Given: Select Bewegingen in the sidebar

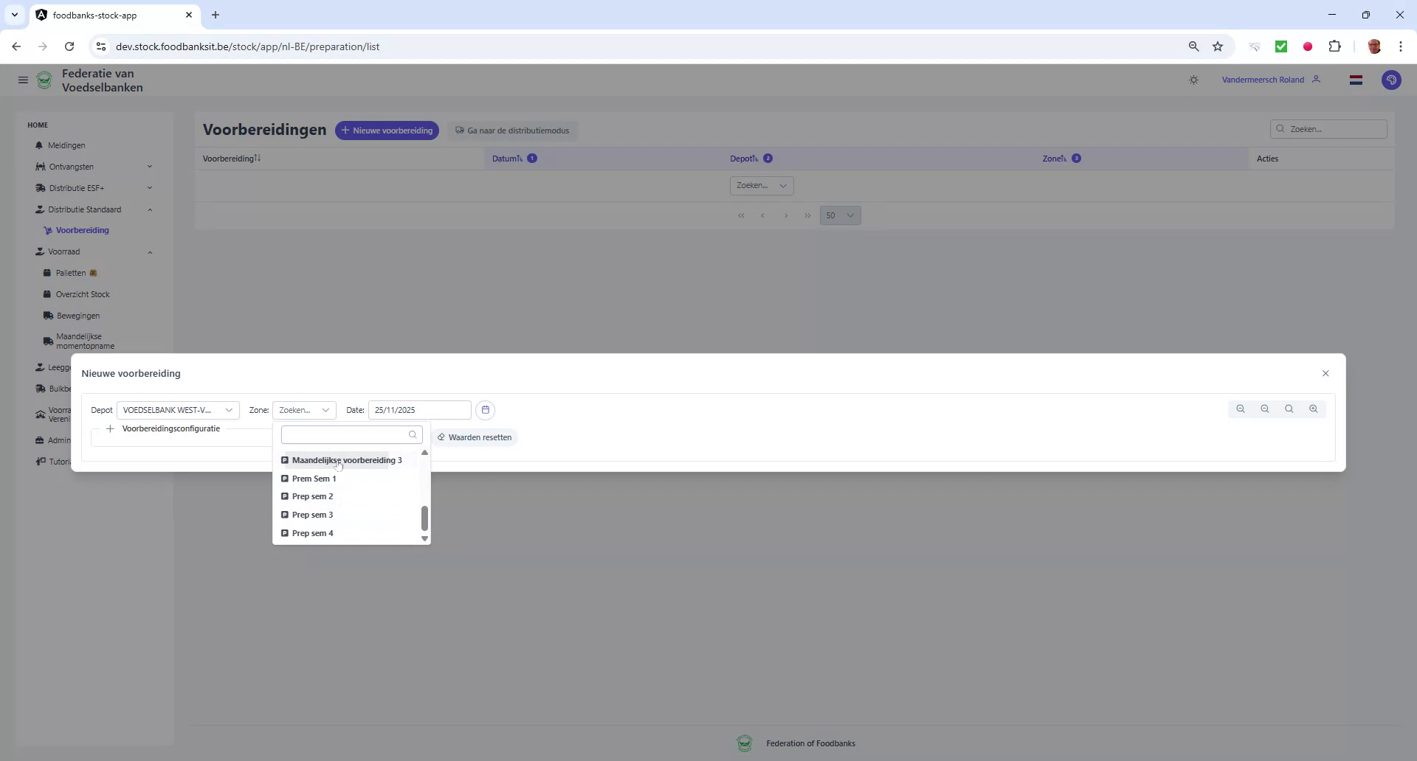Looking at the screenshot, I should tap(77, 315).
